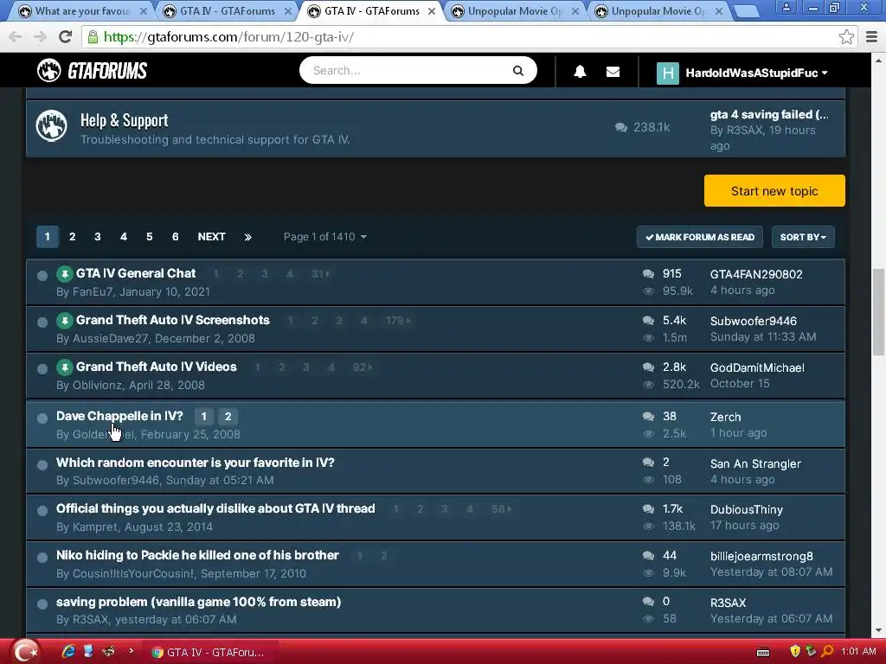Click the GTAForums logo in the header
This screenshot has width=886, height=664.
pos(92,71)
